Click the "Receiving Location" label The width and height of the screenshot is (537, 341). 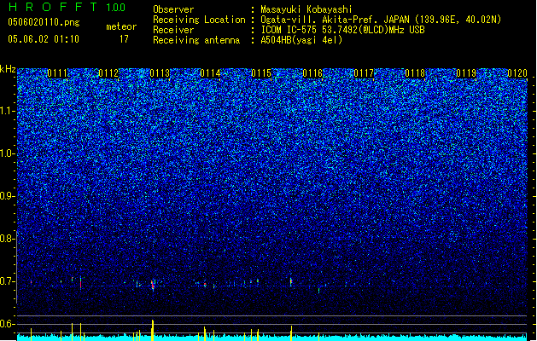[199, 20]
